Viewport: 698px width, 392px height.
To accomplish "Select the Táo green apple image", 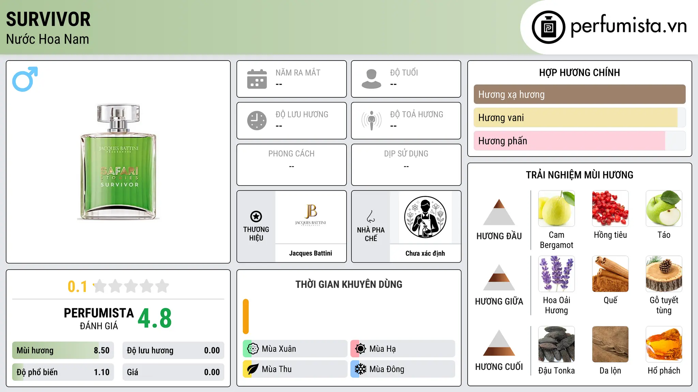I will pyautogui.click(x=664, y=209).
